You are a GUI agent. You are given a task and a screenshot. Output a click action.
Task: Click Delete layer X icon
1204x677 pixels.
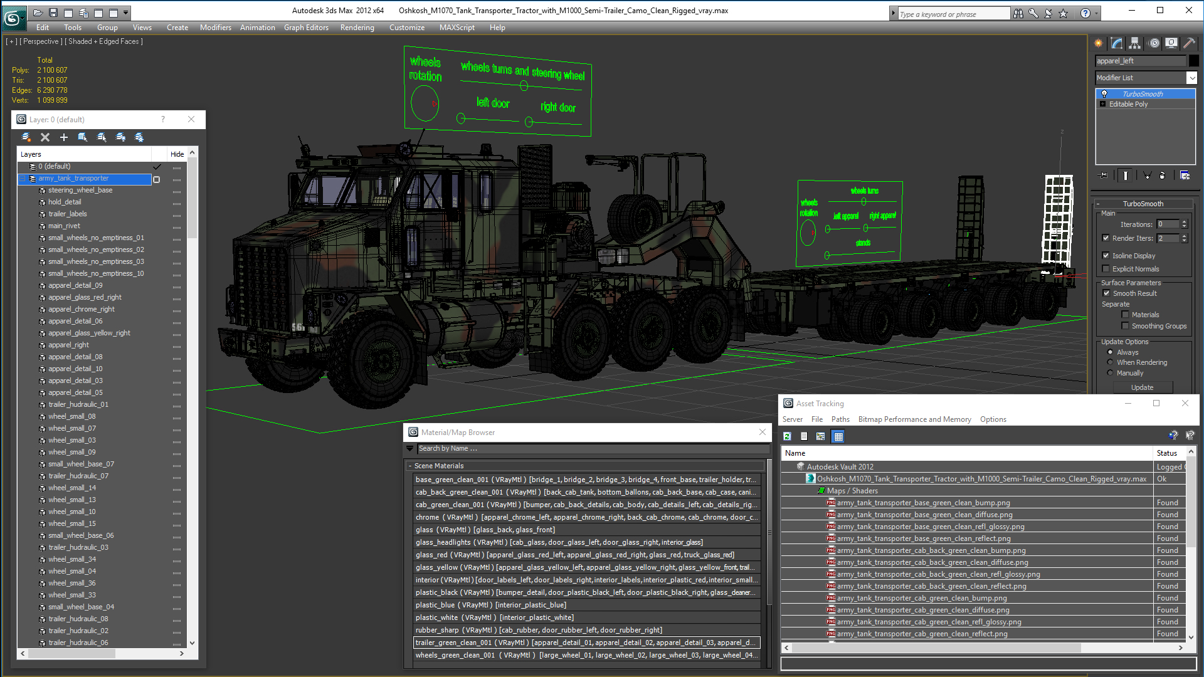click(x=45, y=137)
